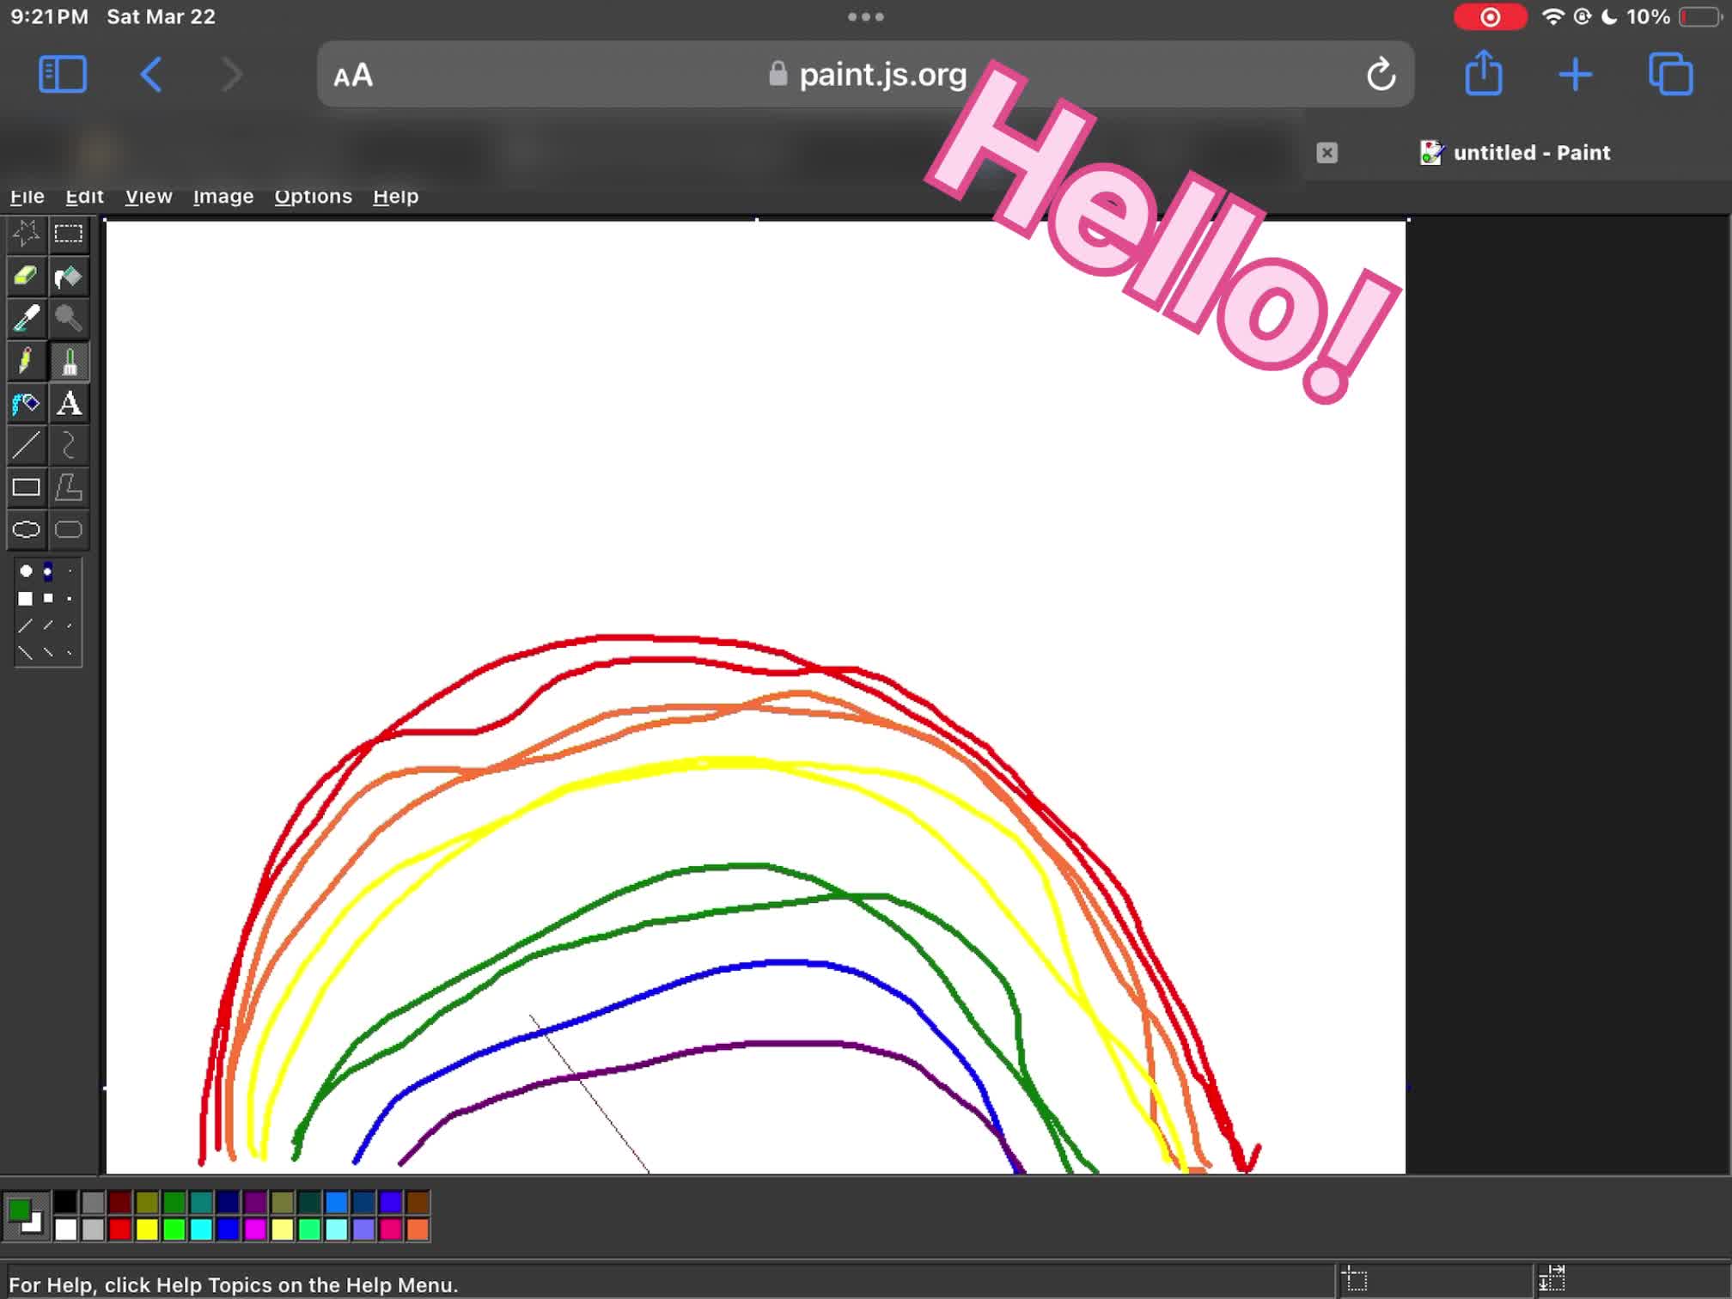This screenshot has width=1732, height=1299.
Task: Choose the smallest round brush shape
Action: pos(70,571)
